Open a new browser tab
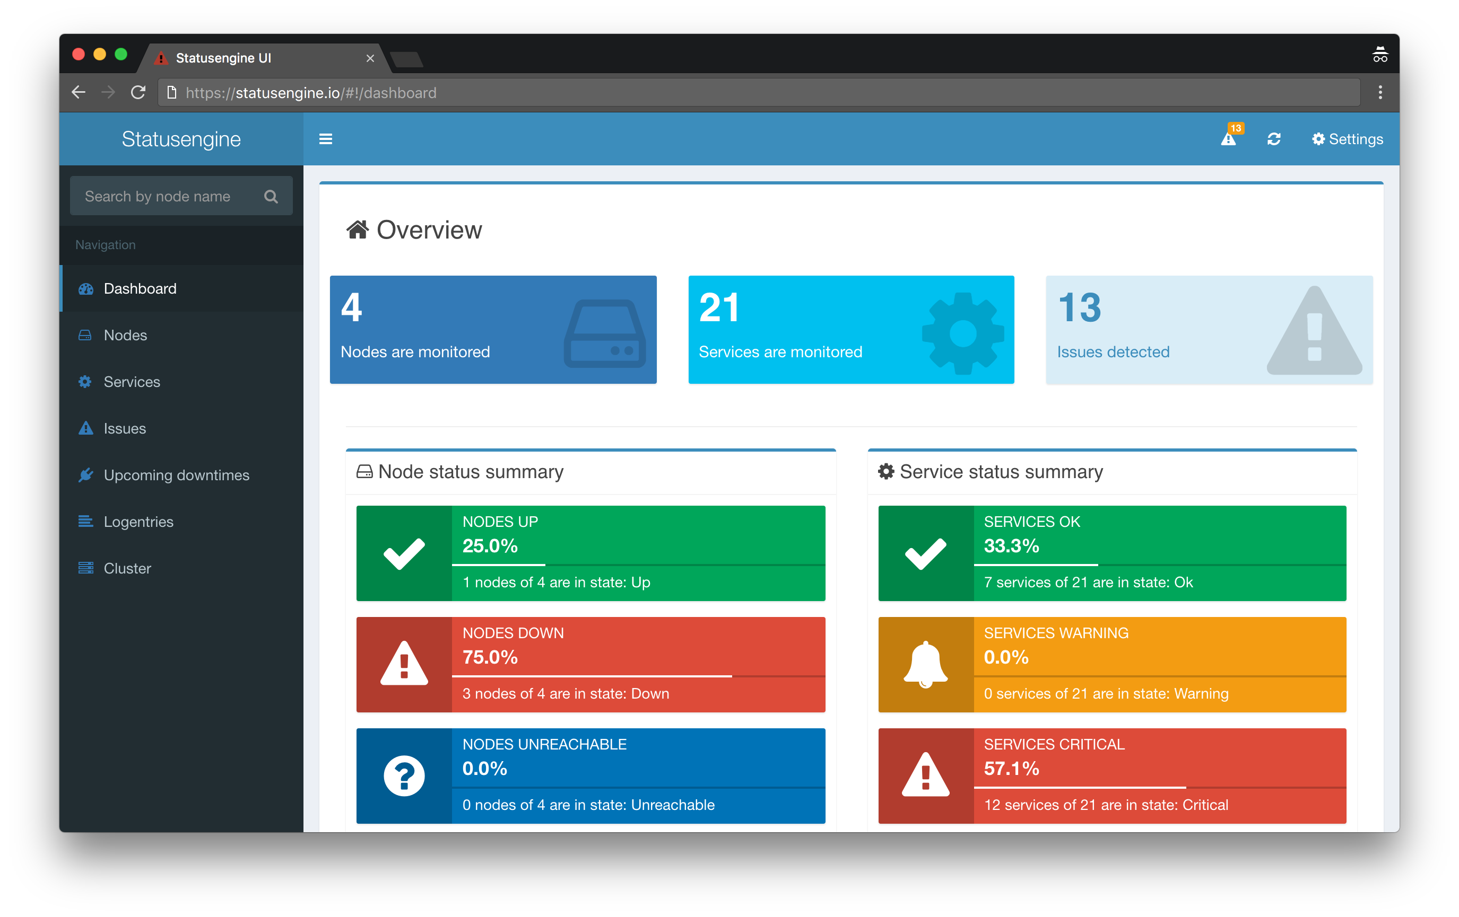1459x917 pixels. 406,59
